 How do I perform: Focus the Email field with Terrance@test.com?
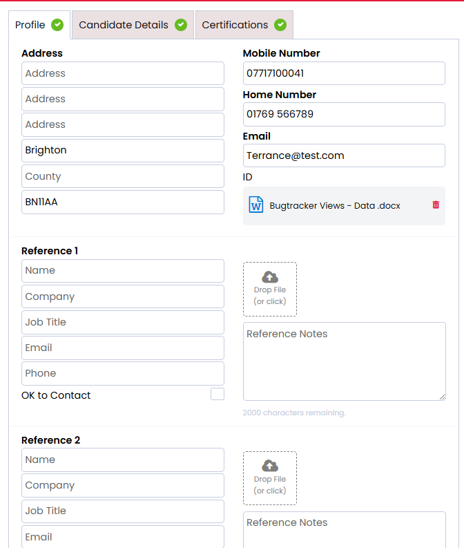pos(344,155)
